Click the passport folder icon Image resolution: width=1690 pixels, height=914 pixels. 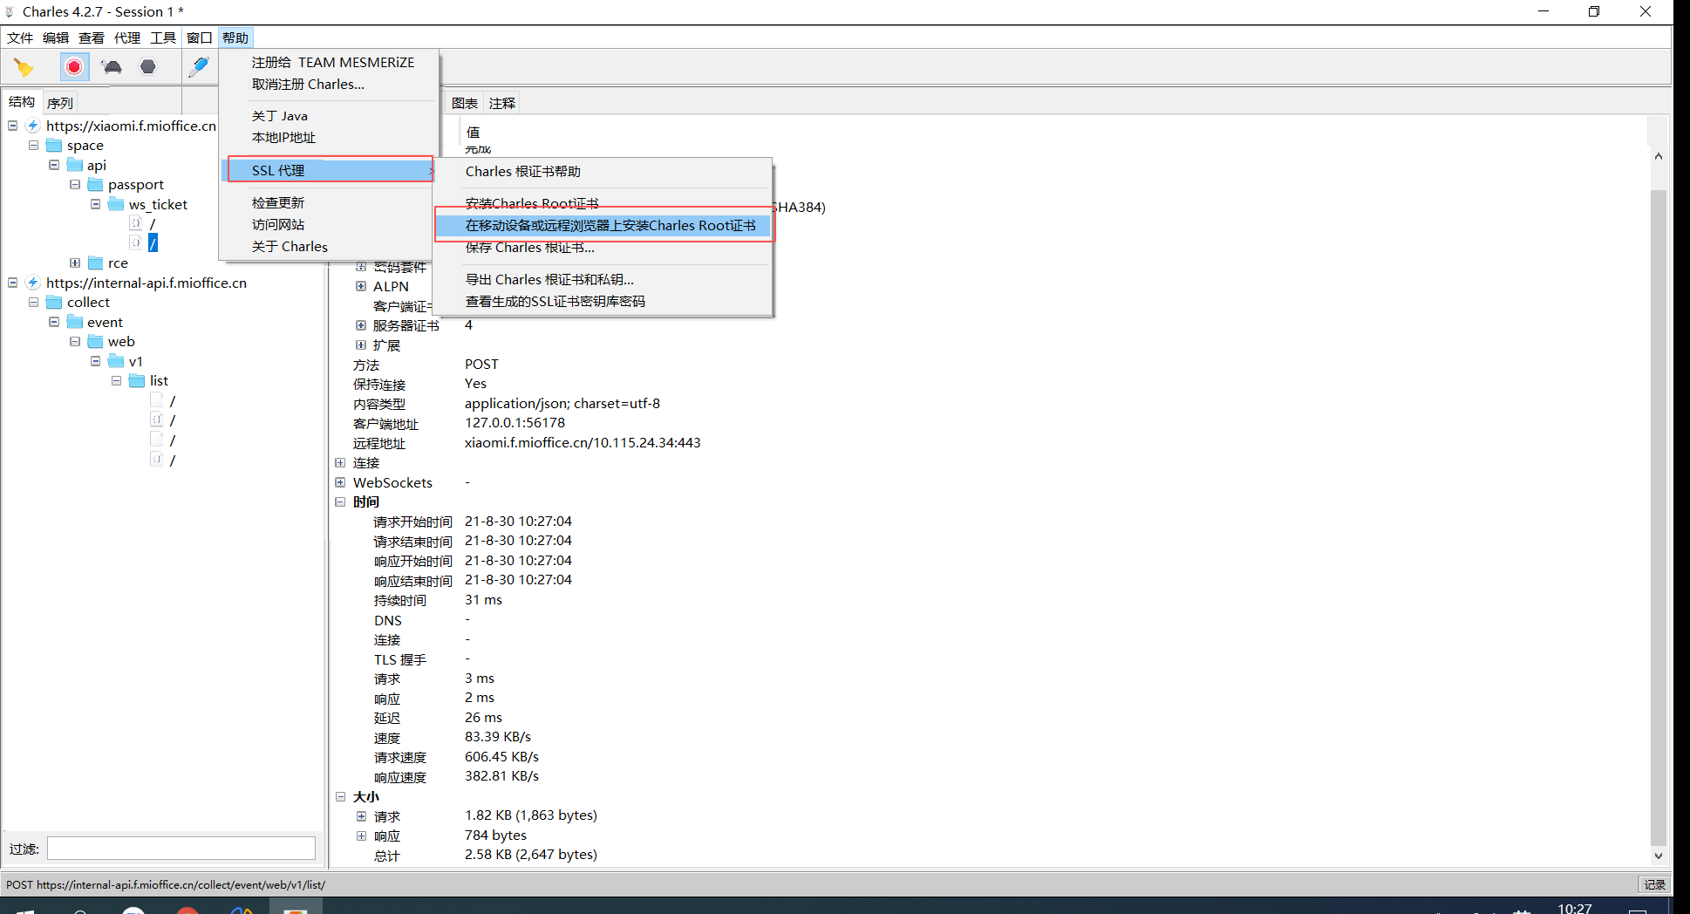click(96, 184)
